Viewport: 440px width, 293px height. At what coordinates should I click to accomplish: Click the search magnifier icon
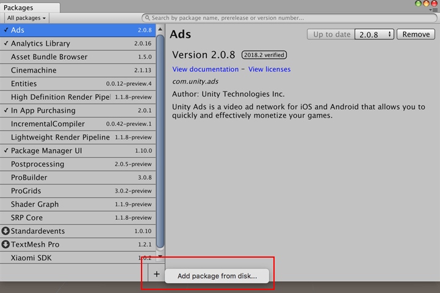[x=147, y=18]
